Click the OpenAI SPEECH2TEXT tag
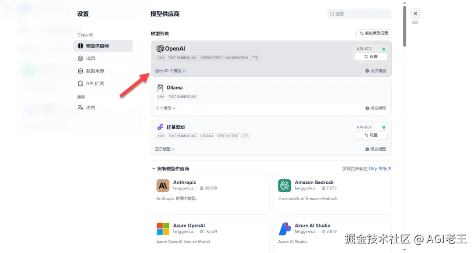 click(211, 58)
